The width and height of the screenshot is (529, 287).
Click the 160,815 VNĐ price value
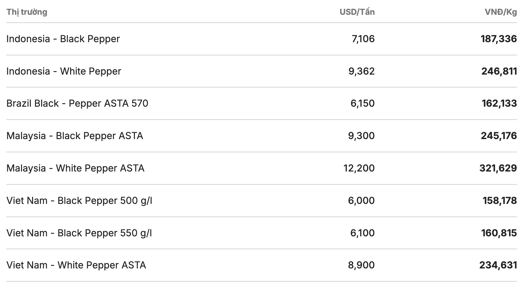click(x=499, y=233)
